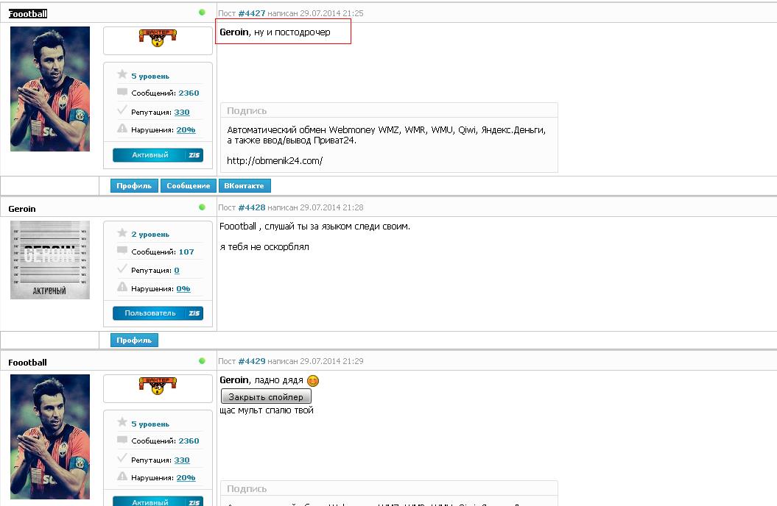Click the http://obmenik24.com/ signature text
Viewport: 777px width, 506px height.
click(x=275, y=160)
